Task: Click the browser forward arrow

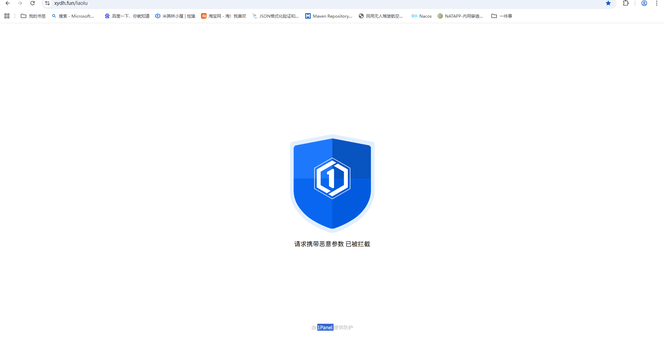Action: [20, 3]
